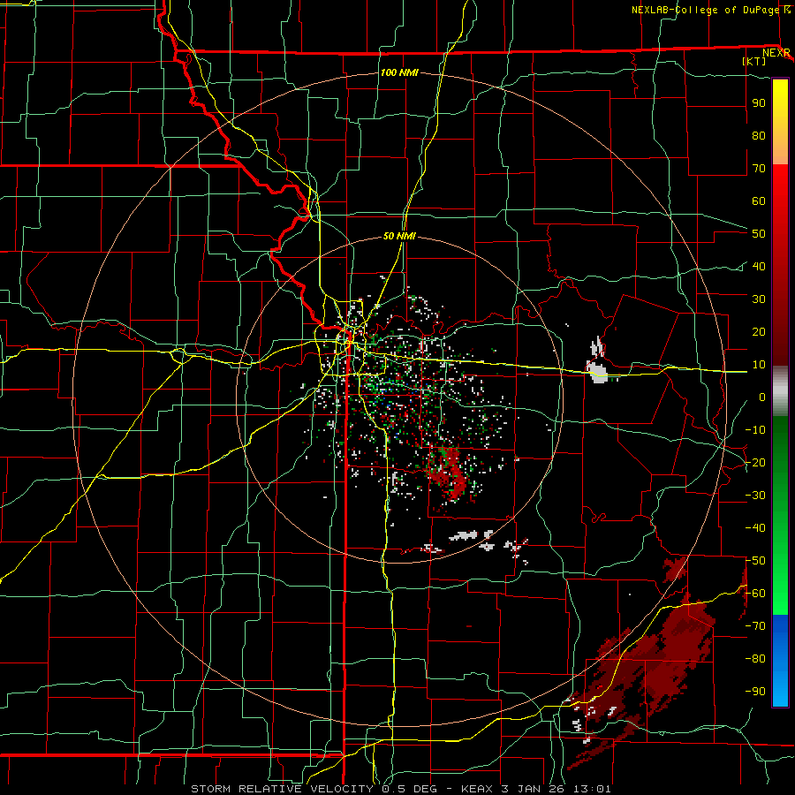Select the 0 value on the velocity scale

click(762, 397)
